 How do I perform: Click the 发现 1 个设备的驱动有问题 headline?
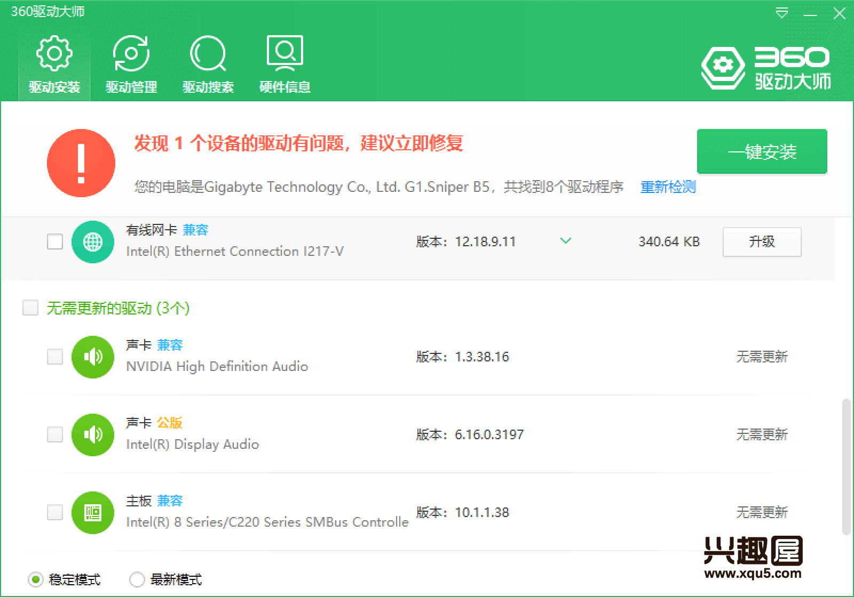(x=298, y=143)
